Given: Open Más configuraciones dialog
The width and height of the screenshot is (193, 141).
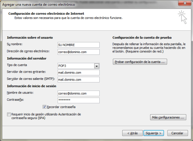Looking at the screenshot, I should click(x=168, y=117).
